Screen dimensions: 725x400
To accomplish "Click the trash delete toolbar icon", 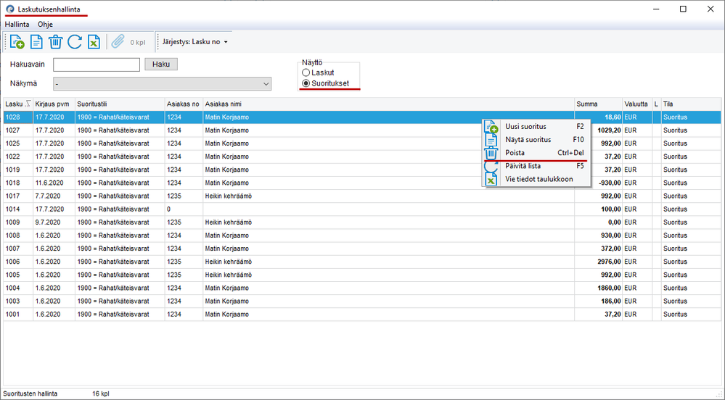I will tap(55, 41).
